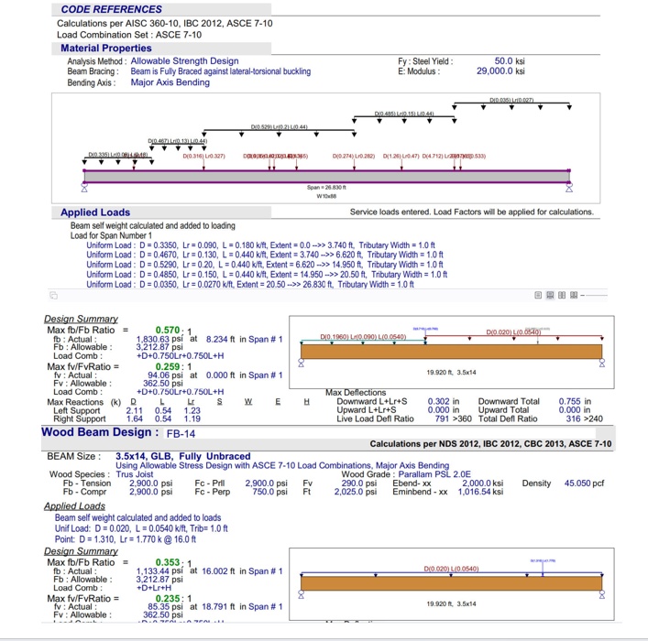Click the right support symbol of steel beam

coord(569,188)
